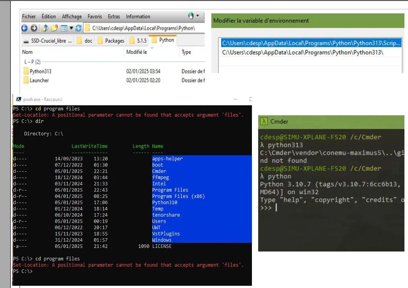This screenshot has height=288, width=408.
Task: Click the folder address path field
Action: click(143, 28)
